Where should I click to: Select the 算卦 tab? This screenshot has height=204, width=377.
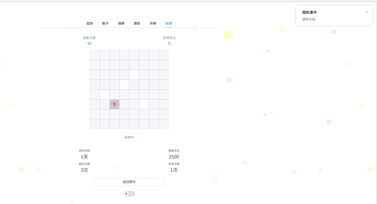tap(137, 23)
